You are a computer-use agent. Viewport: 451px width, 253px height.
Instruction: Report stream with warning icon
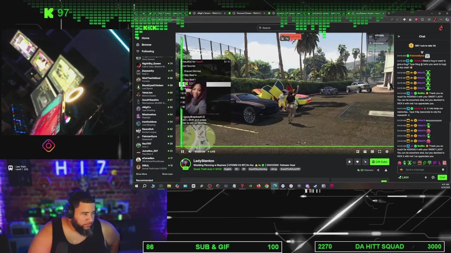386,170
